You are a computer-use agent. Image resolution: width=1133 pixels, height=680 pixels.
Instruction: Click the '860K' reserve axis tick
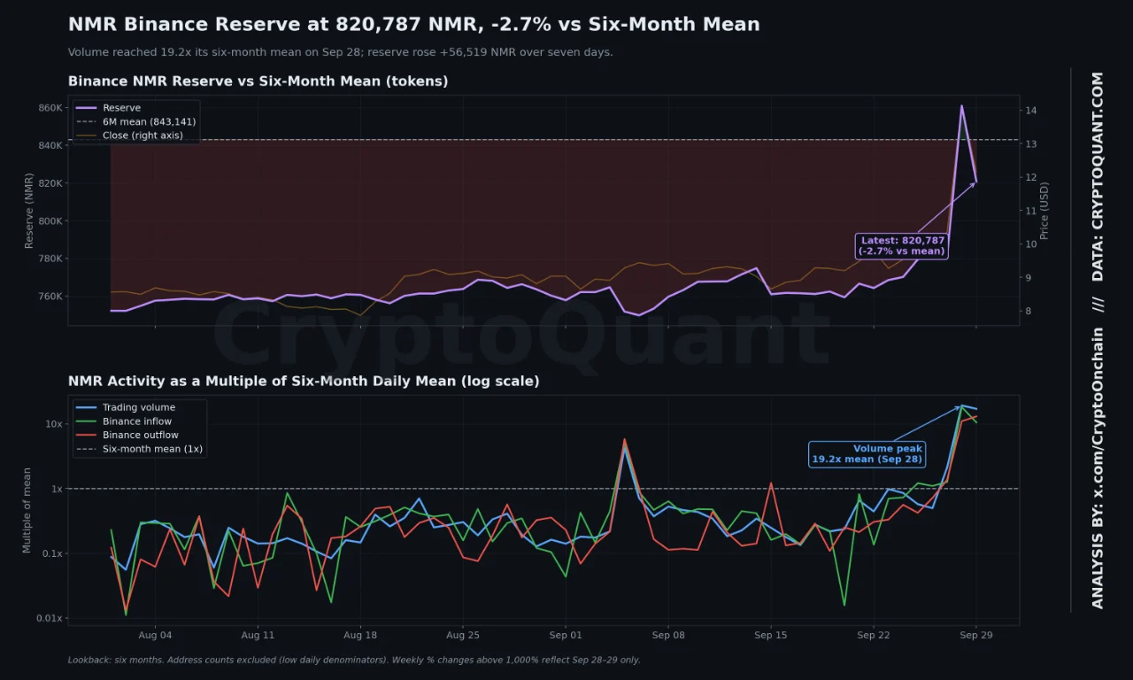point(50,108)
